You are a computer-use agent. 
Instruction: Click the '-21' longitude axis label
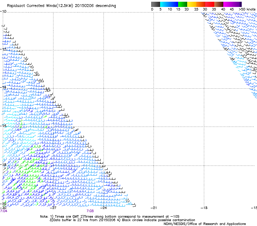point(154,208)
